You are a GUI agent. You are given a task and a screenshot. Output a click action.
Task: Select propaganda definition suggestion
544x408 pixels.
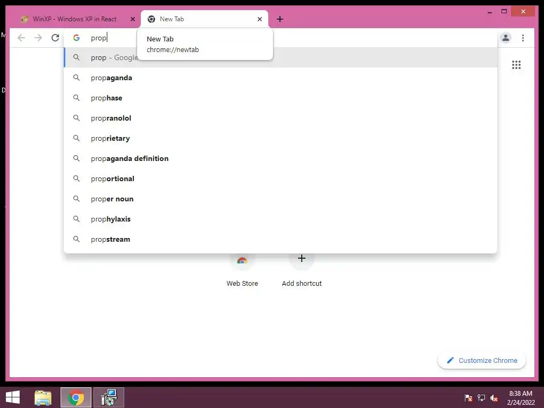[x=280, y=158]
